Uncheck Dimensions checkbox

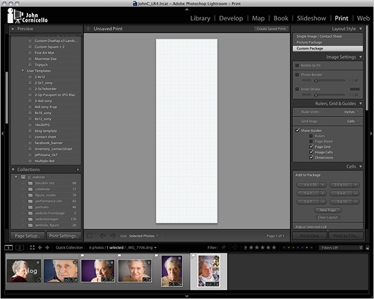click(311, 158)
